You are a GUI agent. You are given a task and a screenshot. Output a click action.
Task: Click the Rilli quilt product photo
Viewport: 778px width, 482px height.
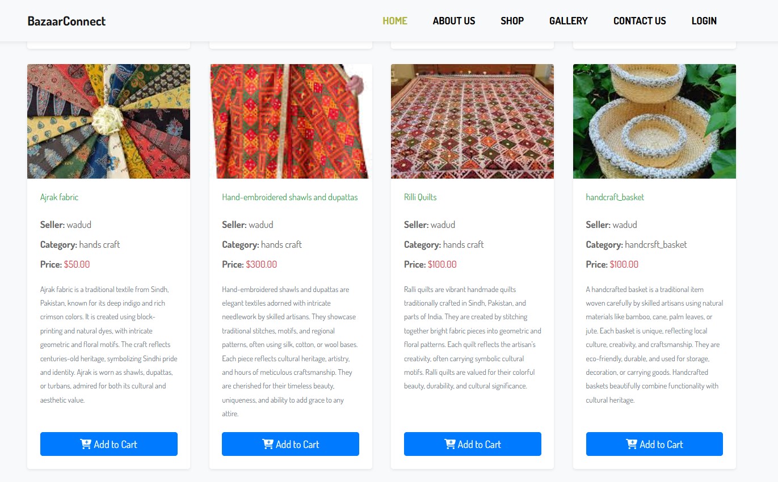coord(472,121)
